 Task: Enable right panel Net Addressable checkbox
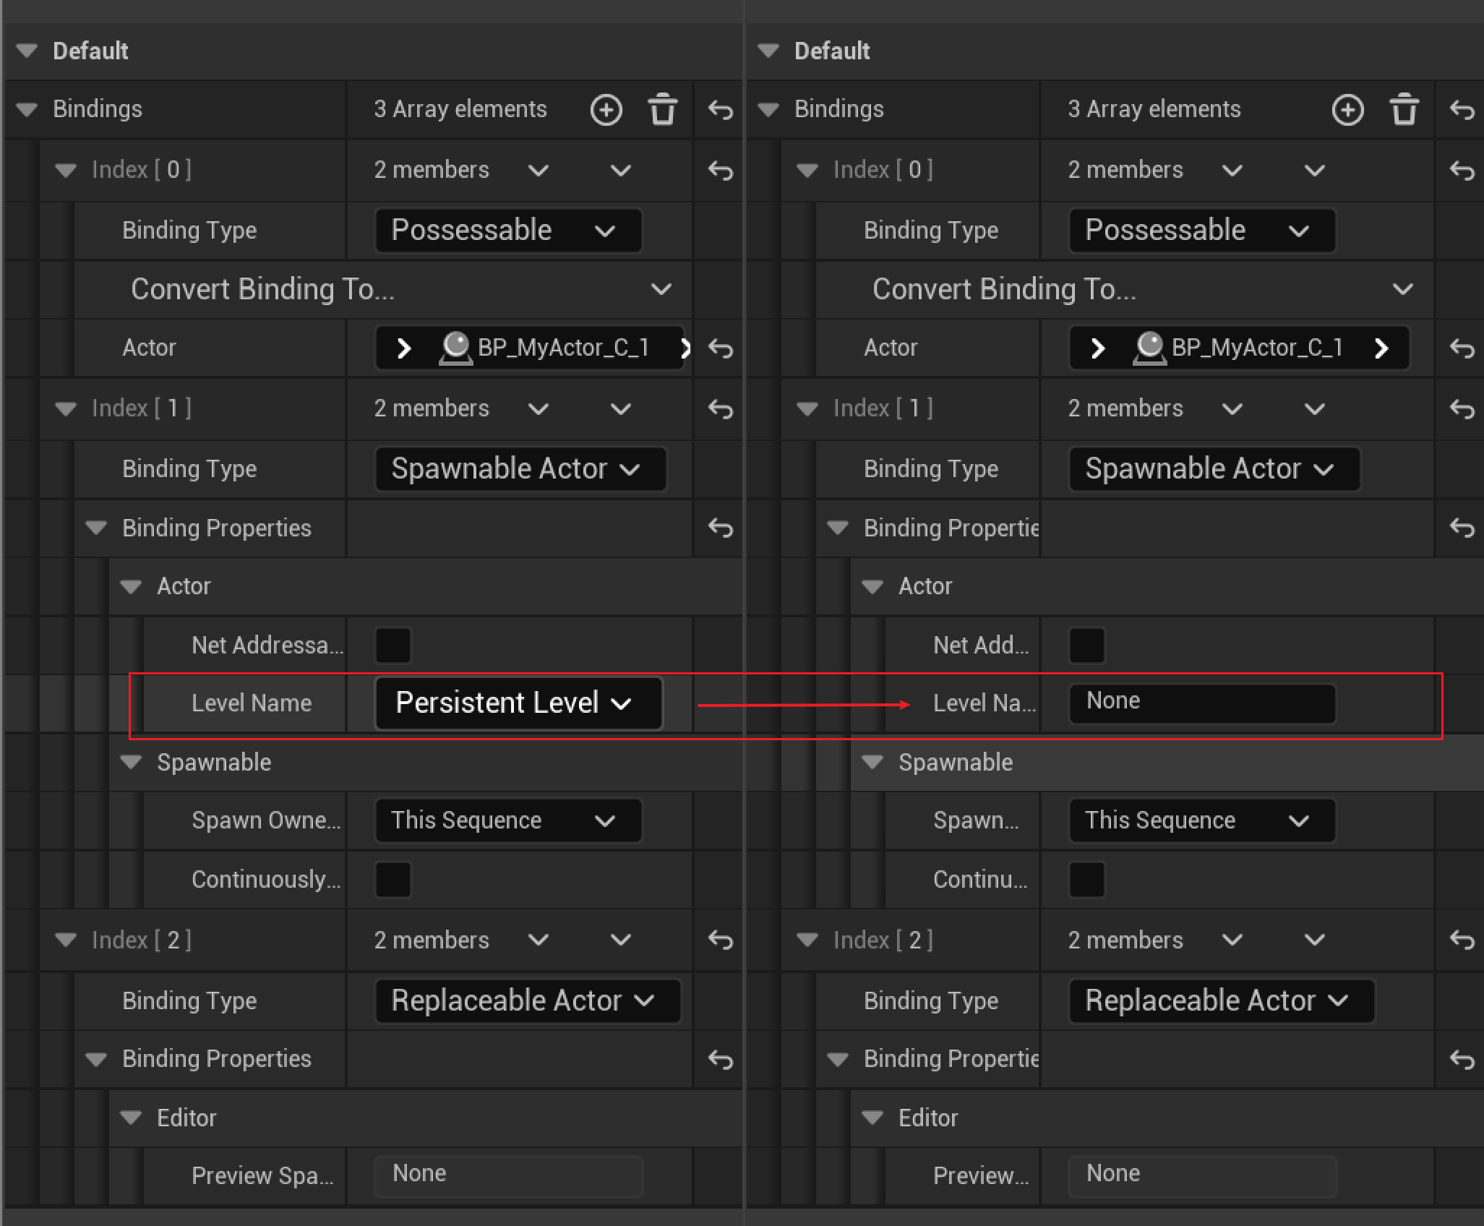coord(1086,645)
